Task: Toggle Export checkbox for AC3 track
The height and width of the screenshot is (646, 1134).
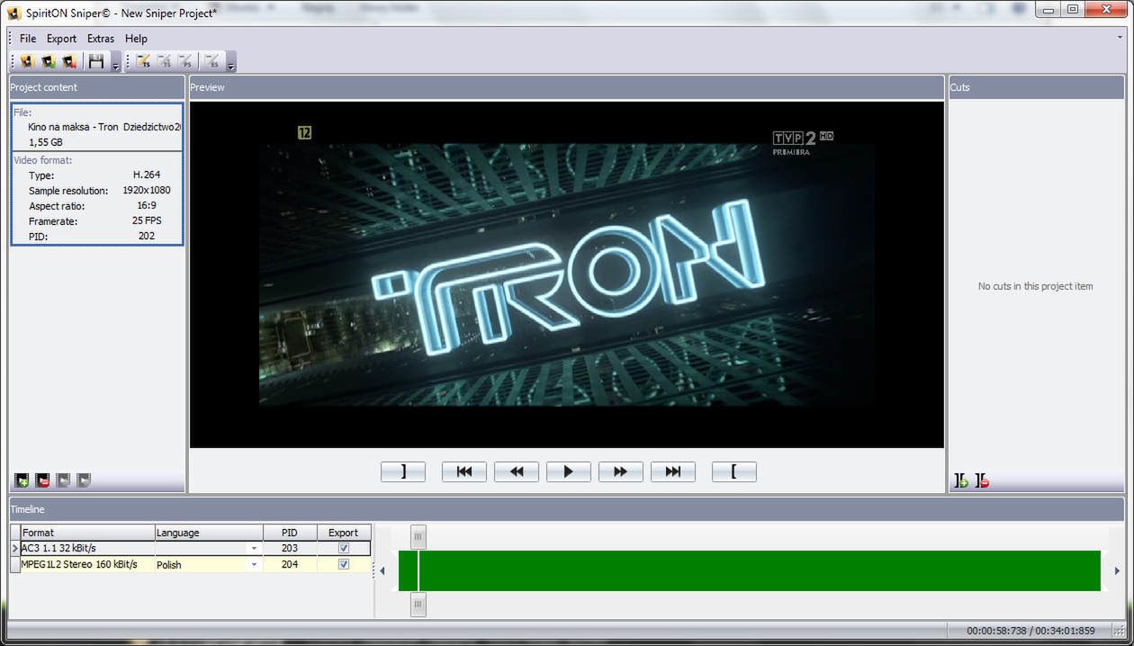Action: click(x=343, y=548)
